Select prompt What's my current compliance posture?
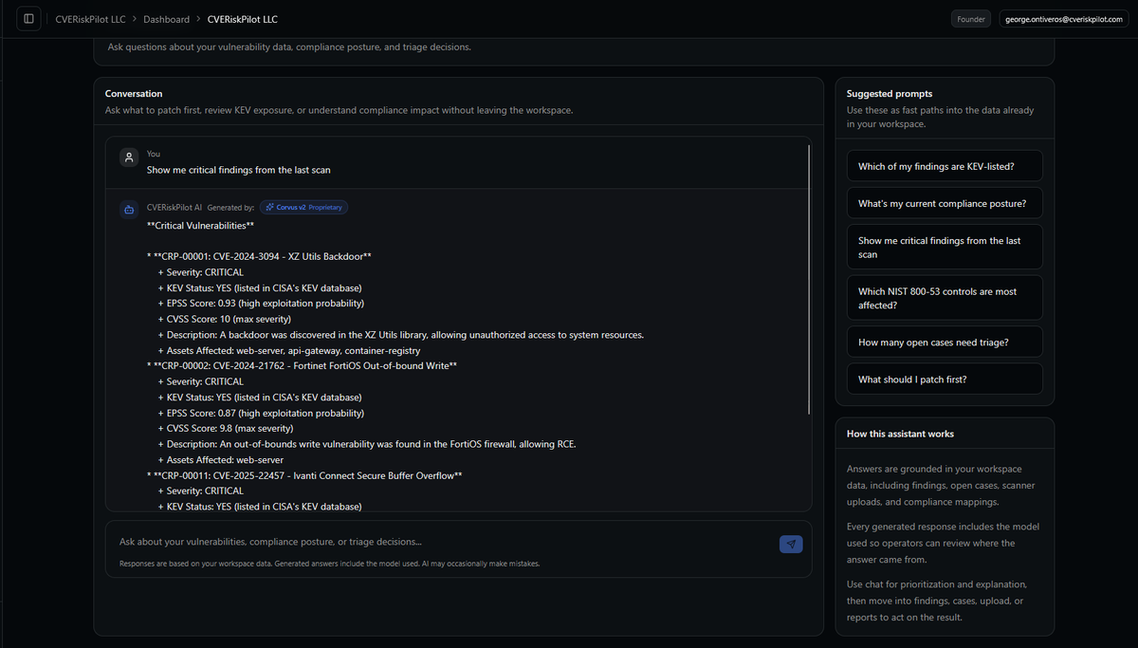This screenshot has height=648, width=1138. pos(945,203)
